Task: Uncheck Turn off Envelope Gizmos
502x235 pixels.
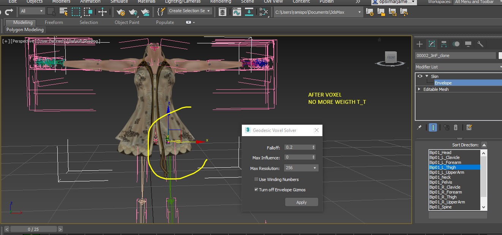Action: pos(256,189)
